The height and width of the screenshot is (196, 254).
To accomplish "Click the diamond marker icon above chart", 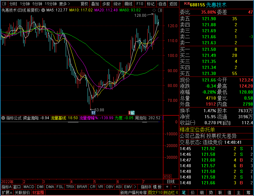I will point(154,10).
